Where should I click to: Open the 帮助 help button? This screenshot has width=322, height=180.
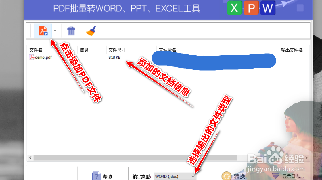coord(102,176)
